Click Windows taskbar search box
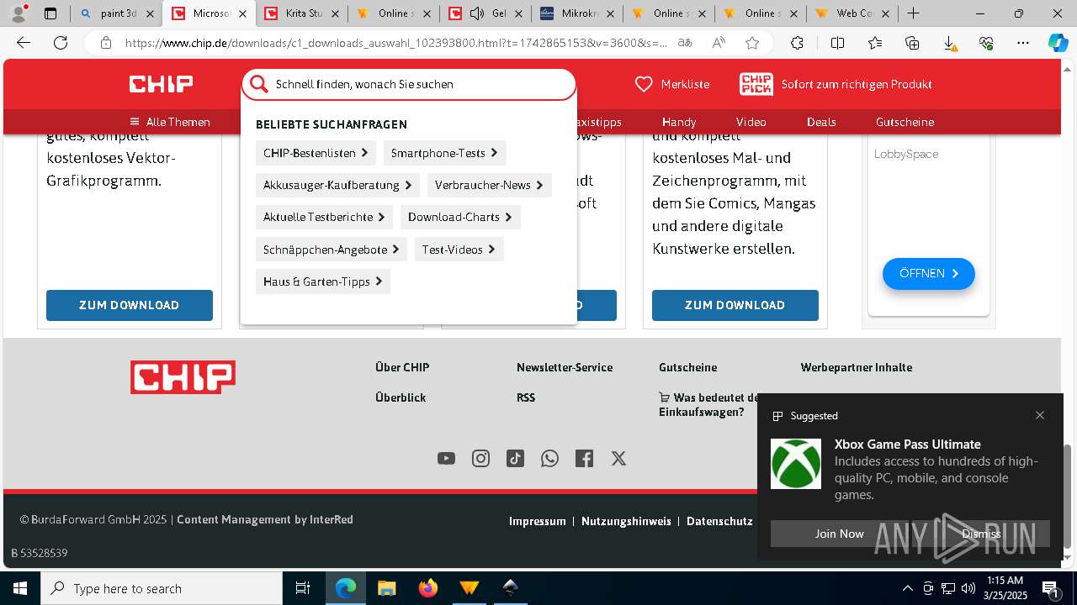The width and height of the screenshot is (1077, 605). 162,588
